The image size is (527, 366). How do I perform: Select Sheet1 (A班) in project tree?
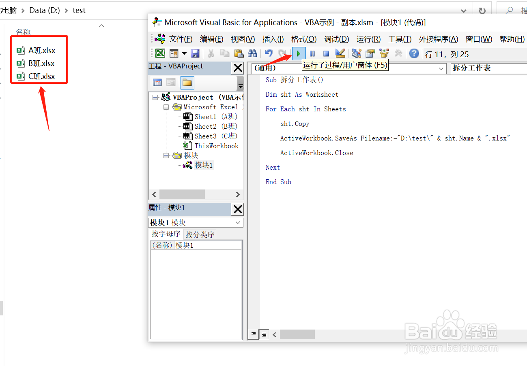click(x=216, y=117)
